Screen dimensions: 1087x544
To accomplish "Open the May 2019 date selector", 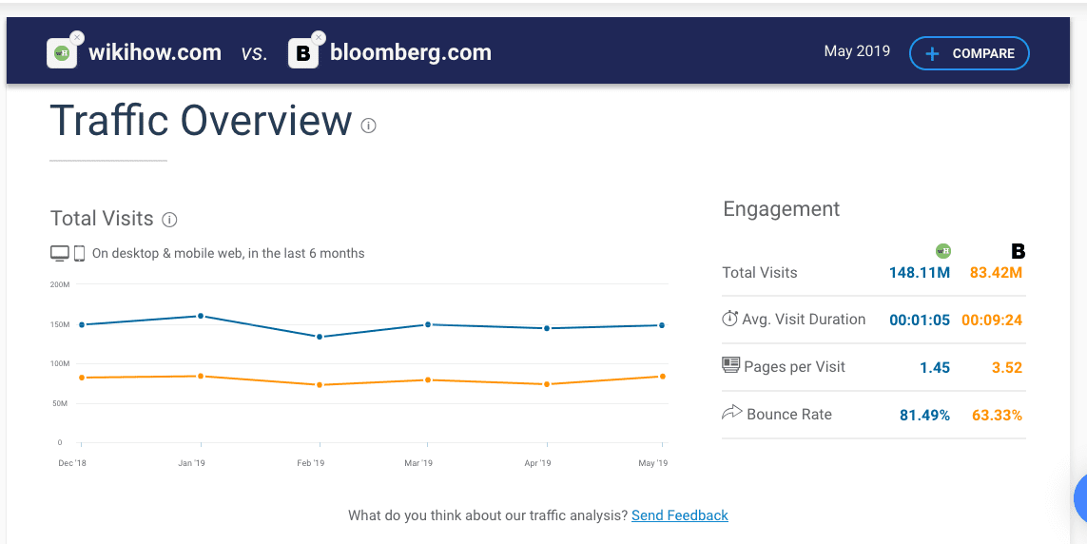I will tap(857, 51).
